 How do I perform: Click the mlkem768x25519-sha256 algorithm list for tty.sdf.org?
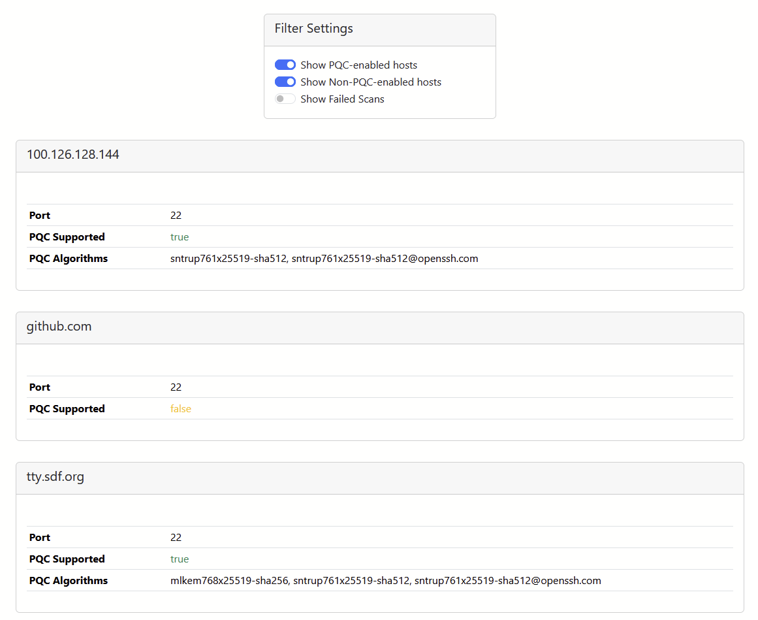tap(385, 581)
